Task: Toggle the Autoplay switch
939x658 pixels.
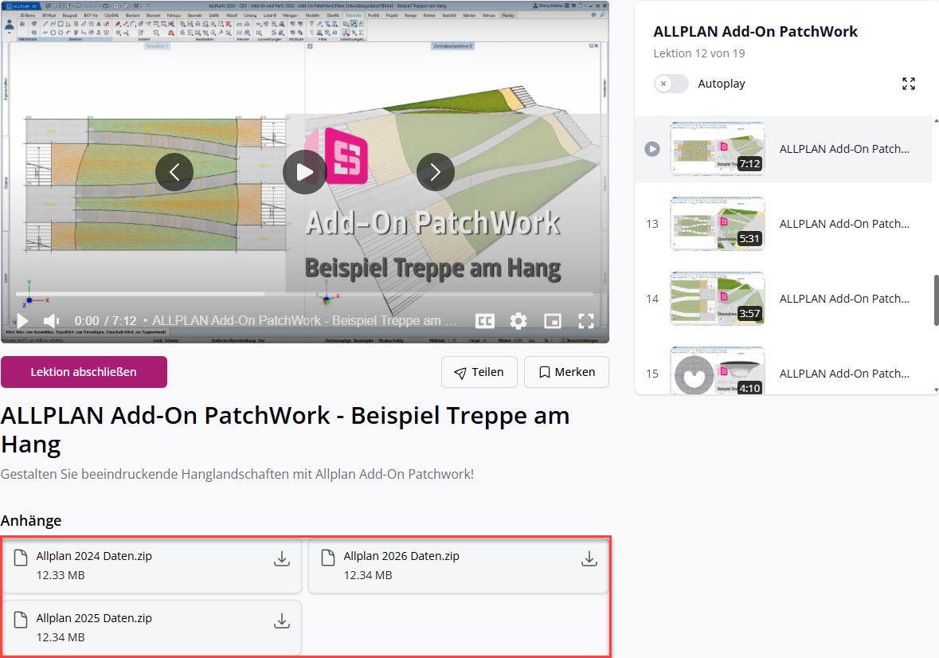Action: point(671,84)
